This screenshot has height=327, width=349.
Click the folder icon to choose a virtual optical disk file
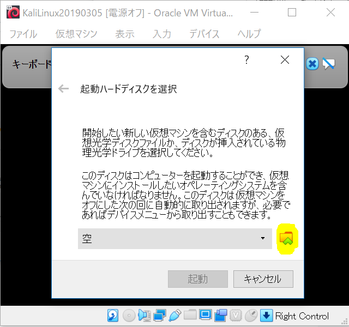286,239
